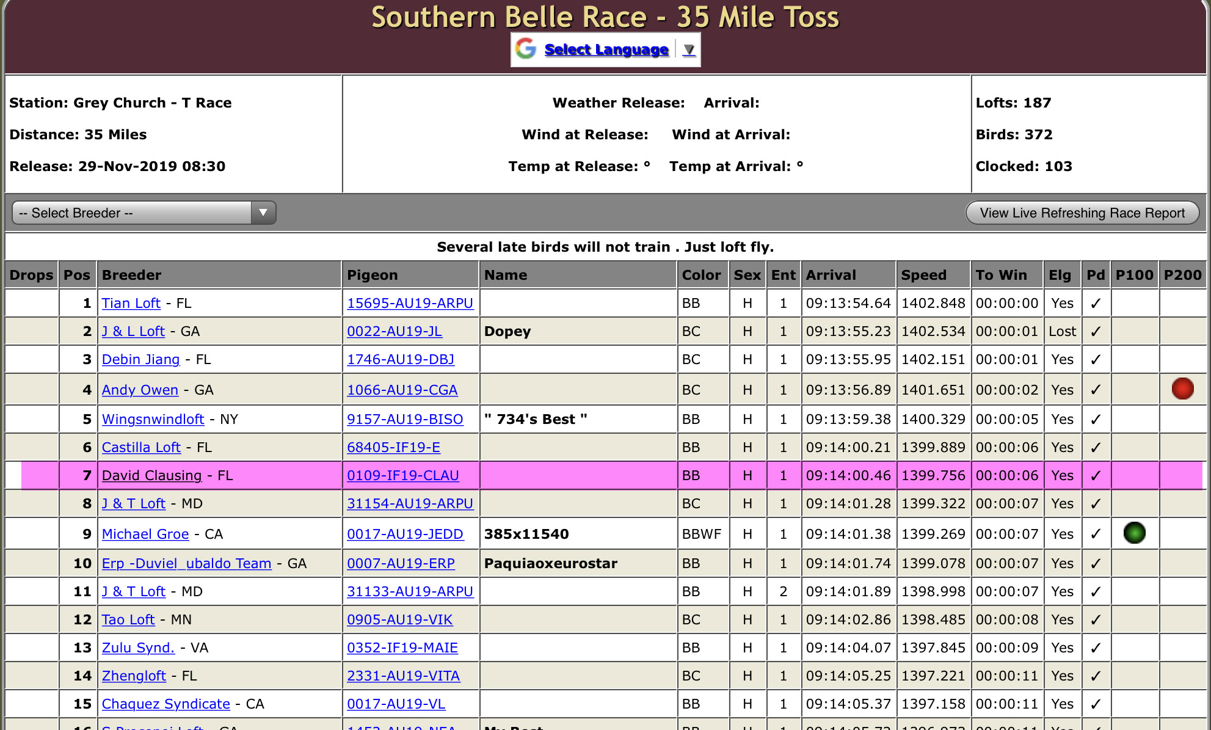Open Erp -Duviel_ubaldo Team breeder link
The height and width of the screenshot is (730, 1211).
pyautogui.click(x=186, y=564)
